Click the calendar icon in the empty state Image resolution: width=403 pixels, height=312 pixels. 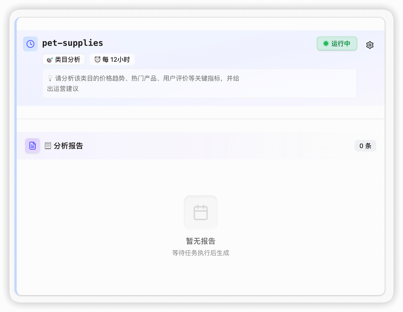200,212
